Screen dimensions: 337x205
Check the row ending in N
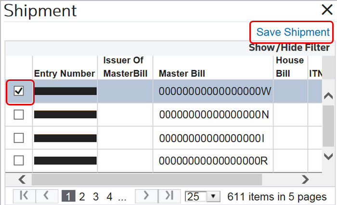(x=19, y=115)
